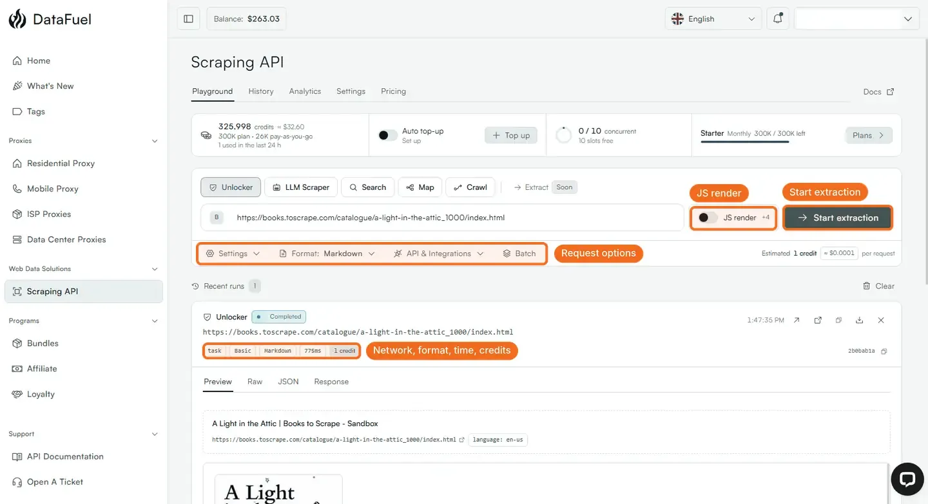Click the target URL input field
This screenshot has height=504, width=928.
coord(442,218)
